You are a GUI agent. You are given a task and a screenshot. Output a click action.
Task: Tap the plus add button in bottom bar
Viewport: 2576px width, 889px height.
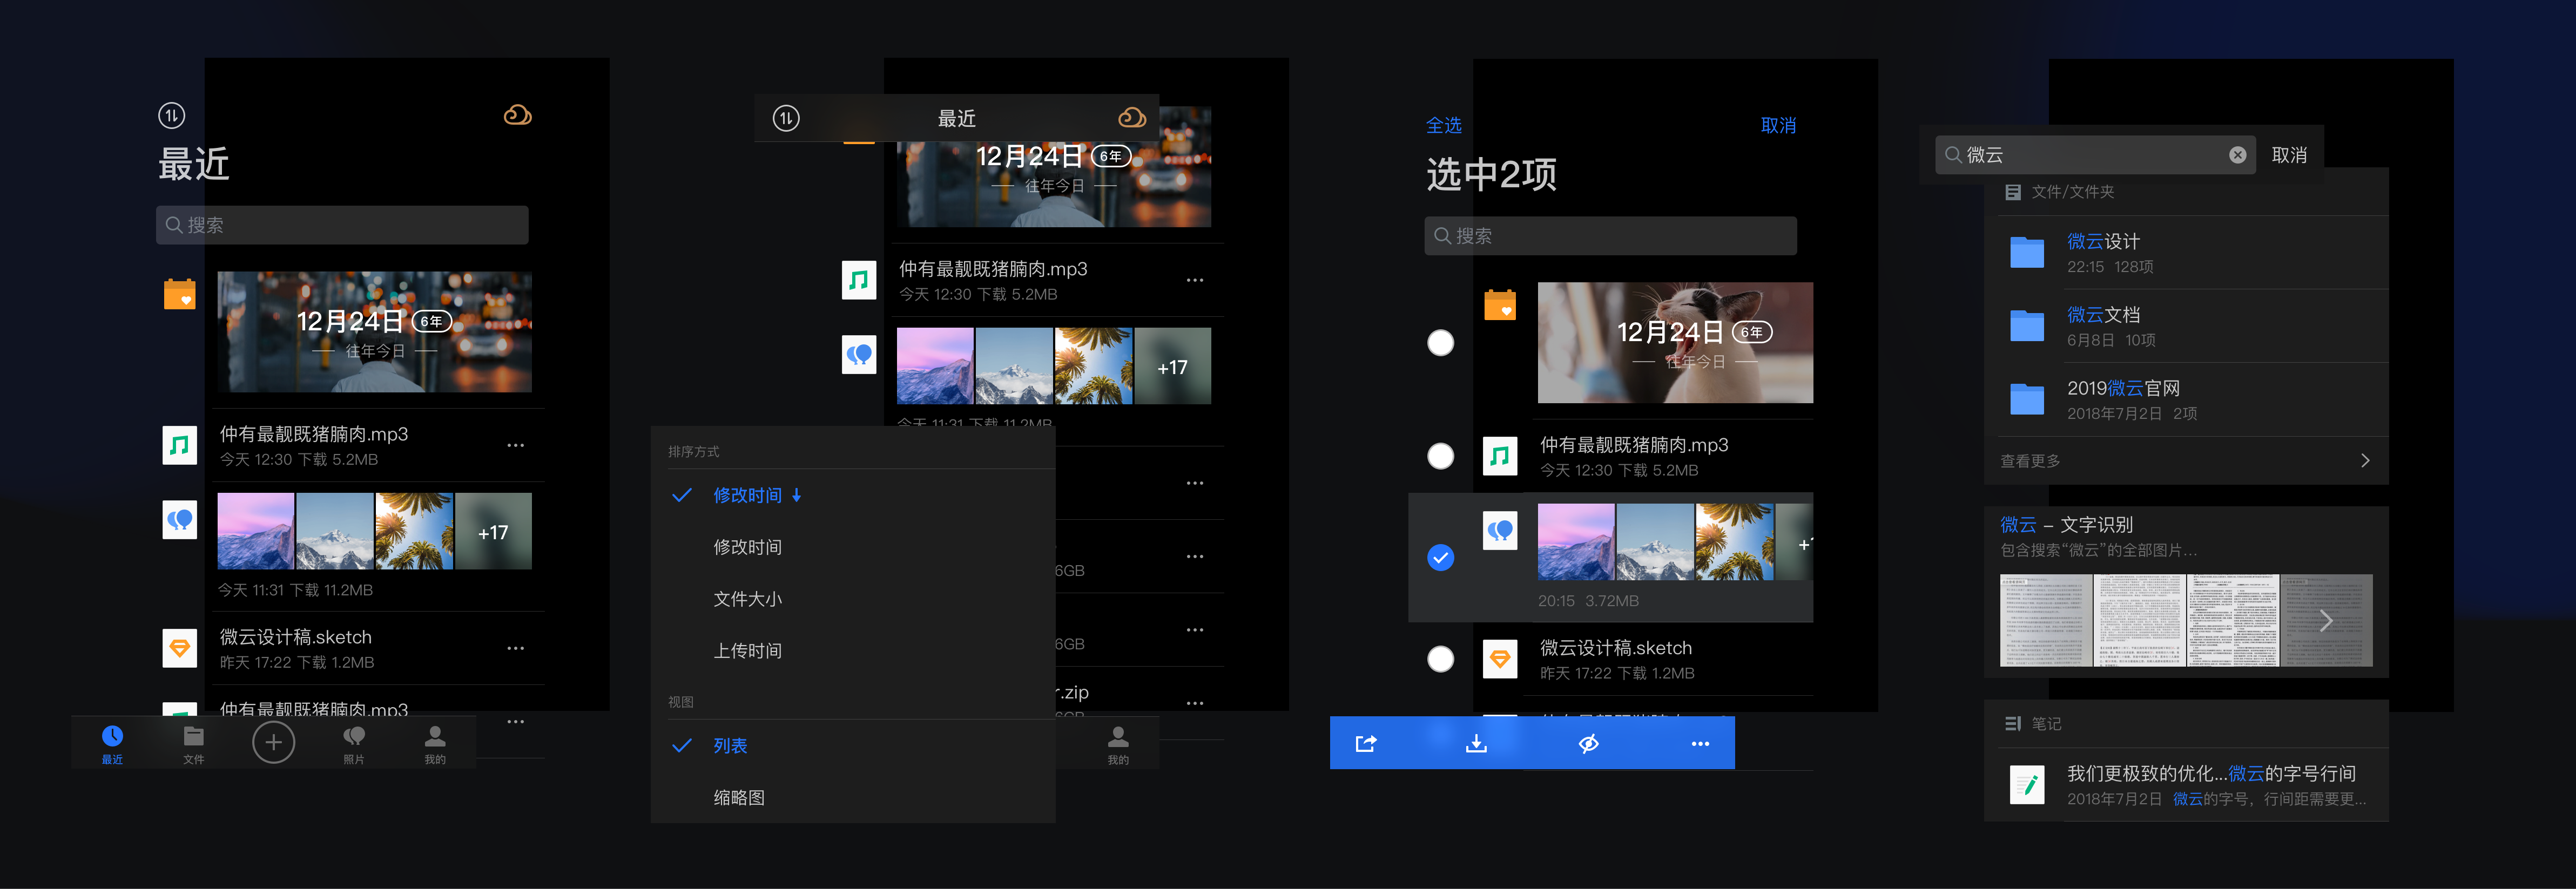click(x=273, y=742)
